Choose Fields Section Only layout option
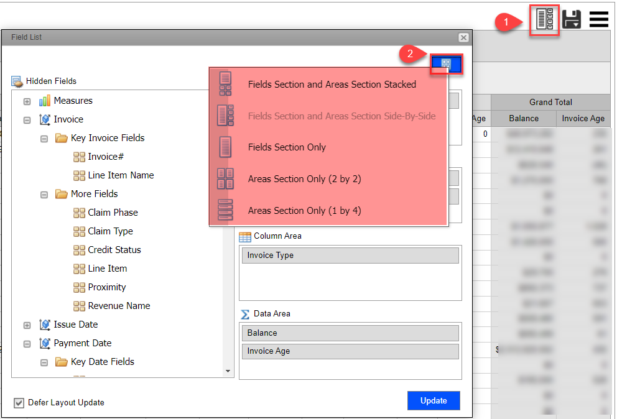The image size is (617, 419). pos(287,147)
